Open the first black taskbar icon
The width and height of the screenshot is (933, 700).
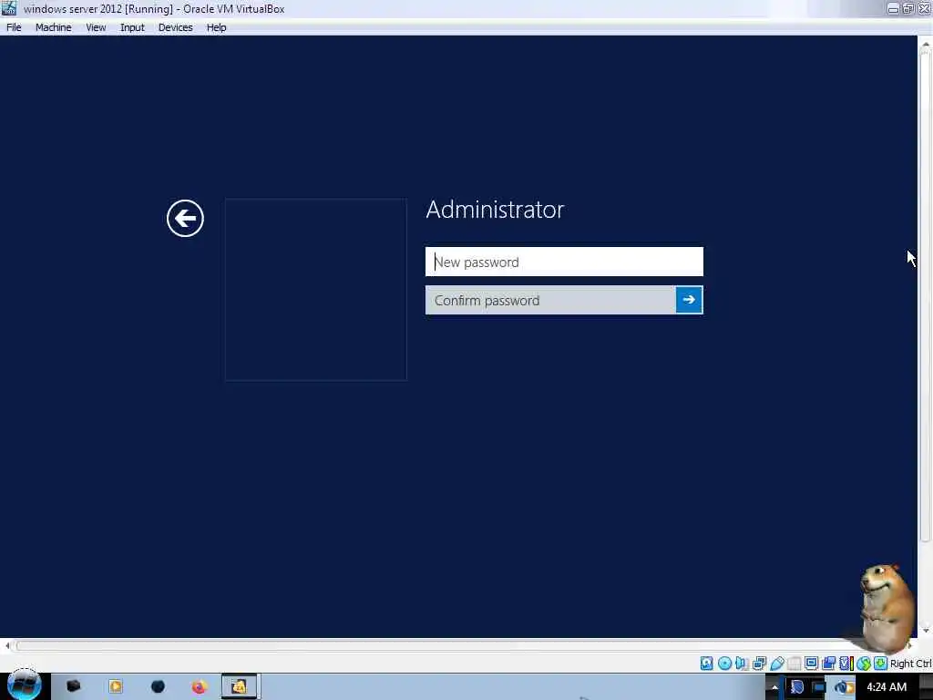pos(73,686)
